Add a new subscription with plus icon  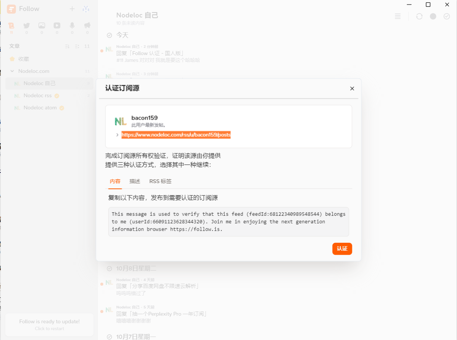(x=72, y=9)
